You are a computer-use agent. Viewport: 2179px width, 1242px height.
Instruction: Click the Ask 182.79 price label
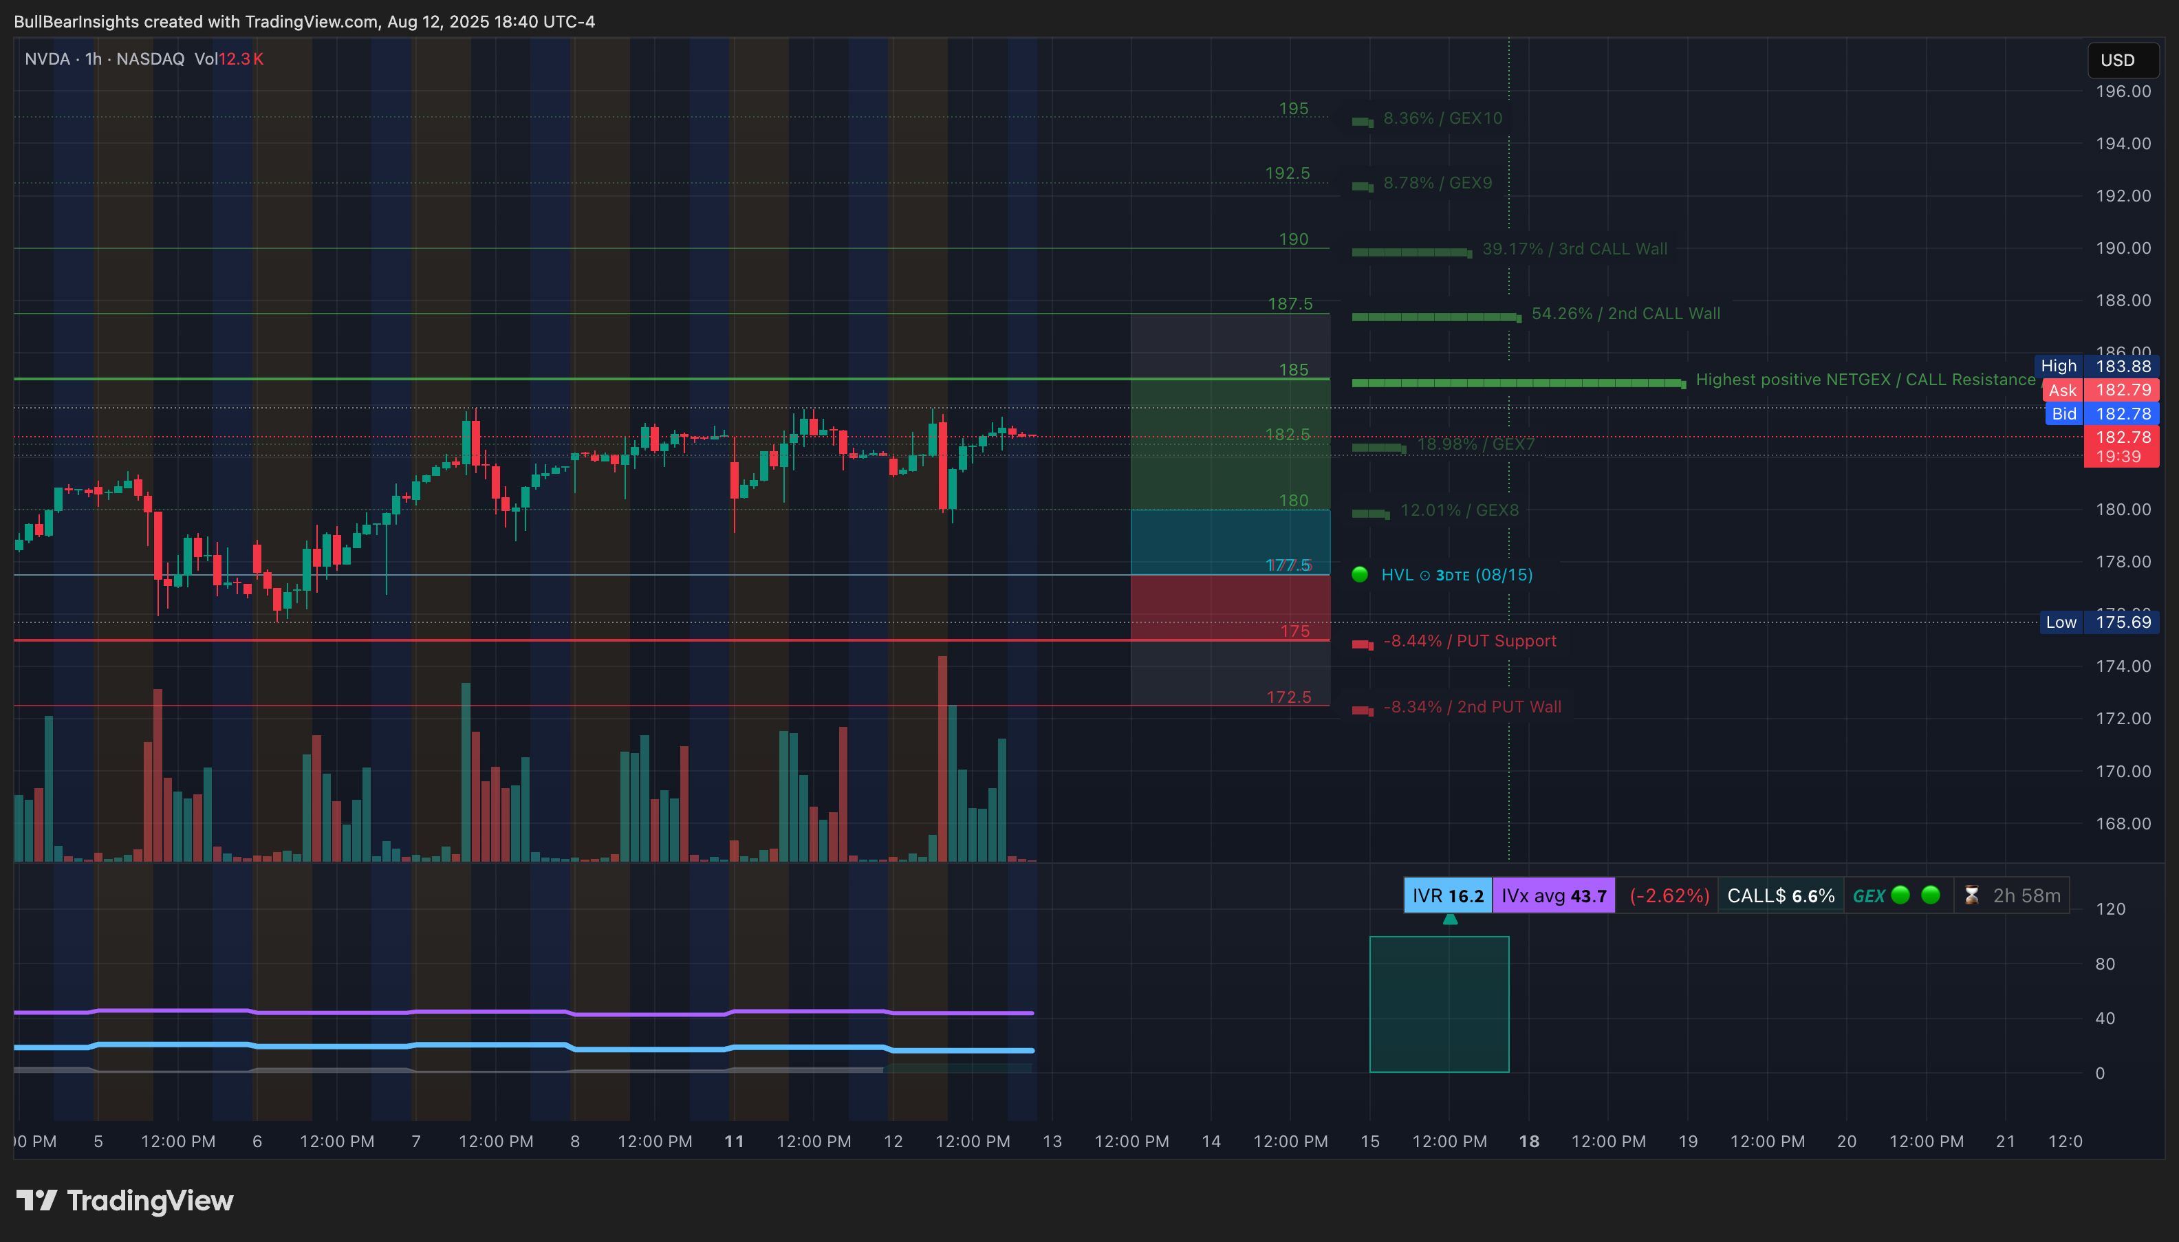click(2101, 390)
